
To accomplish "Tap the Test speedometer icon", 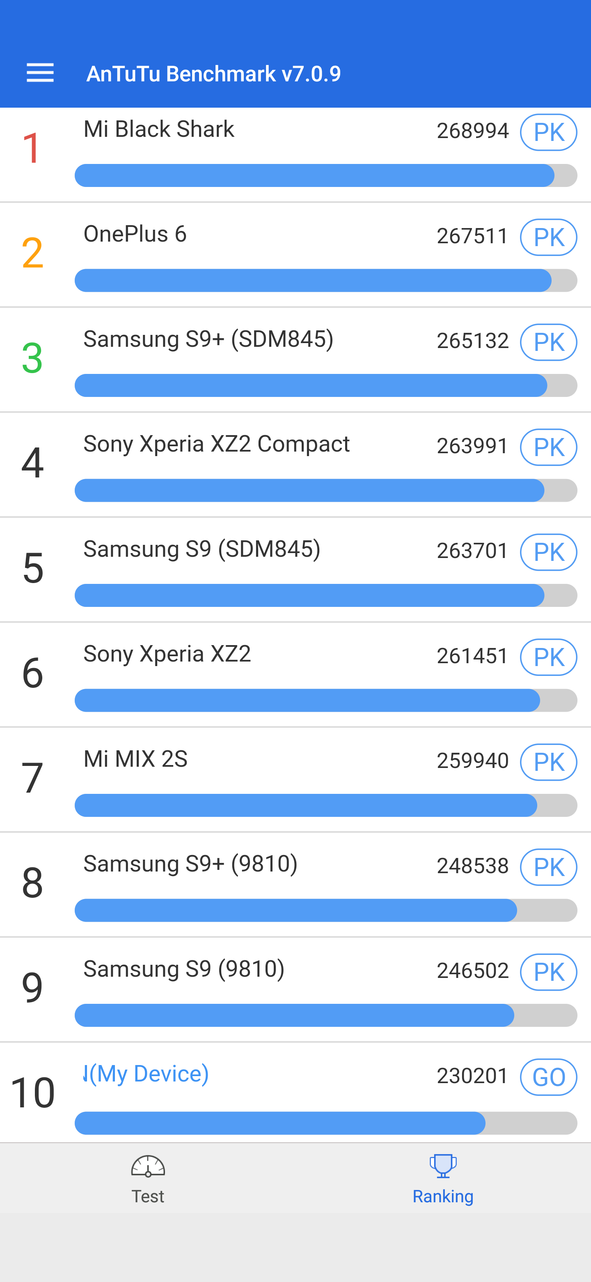I will (x=148, y=1166).
